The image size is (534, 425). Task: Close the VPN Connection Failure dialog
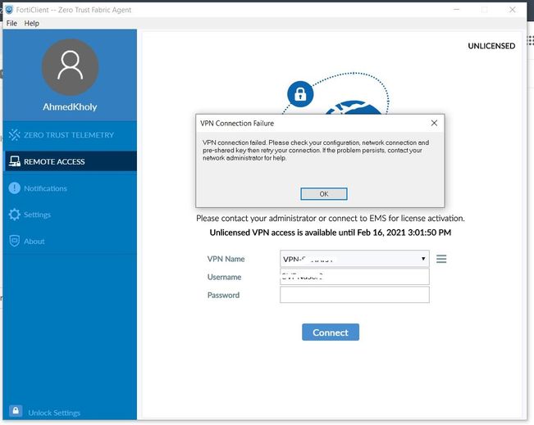point(434,123)
